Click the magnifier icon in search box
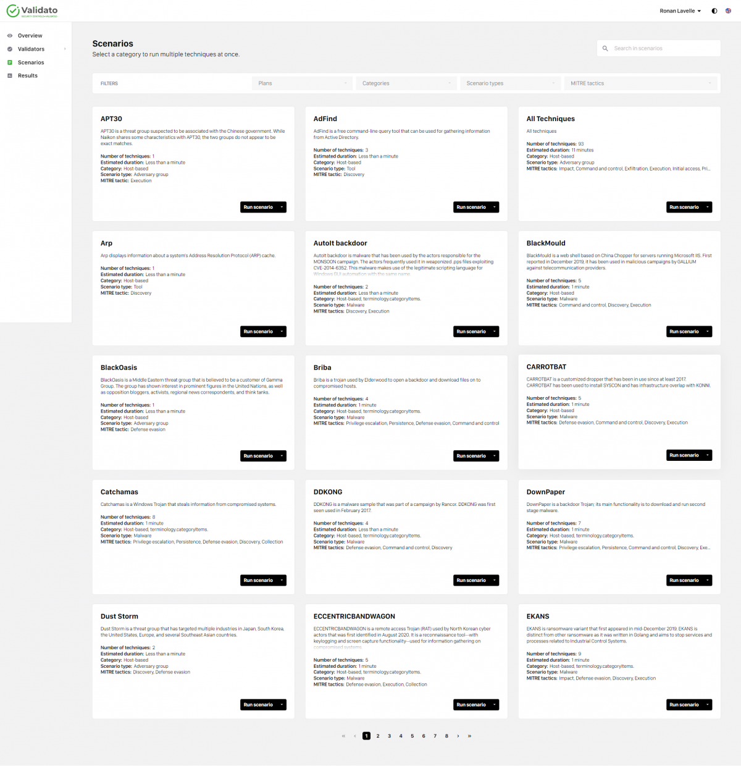The width and height of the screenshot is (741, 766). tap(605, 48)
